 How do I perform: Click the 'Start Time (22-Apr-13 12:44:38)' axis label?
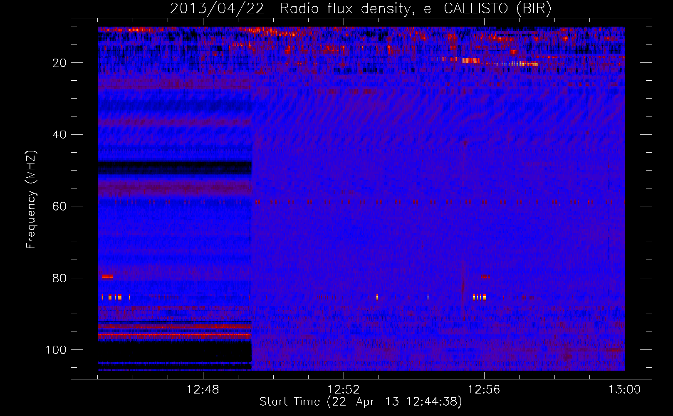click(361, 402)
